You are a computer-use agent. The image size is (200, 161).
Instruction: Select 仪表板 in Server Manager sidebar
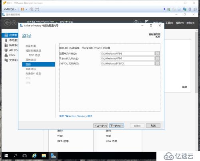coord(10,35)
